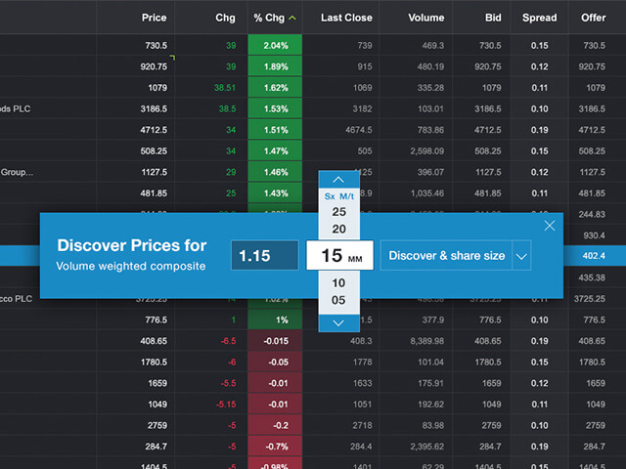626x469 pixels.
Task: Click the Spread column header
Action: [539, 18]
